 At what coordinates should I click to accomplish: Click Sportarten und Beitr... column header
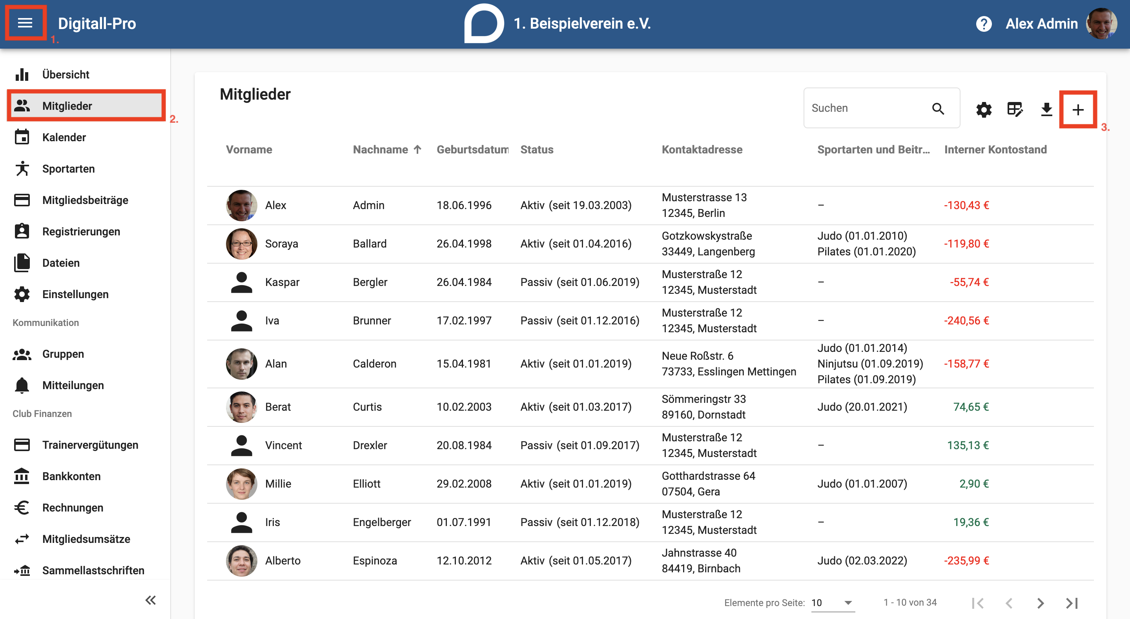pyautogui.click(x=873, y=149)
